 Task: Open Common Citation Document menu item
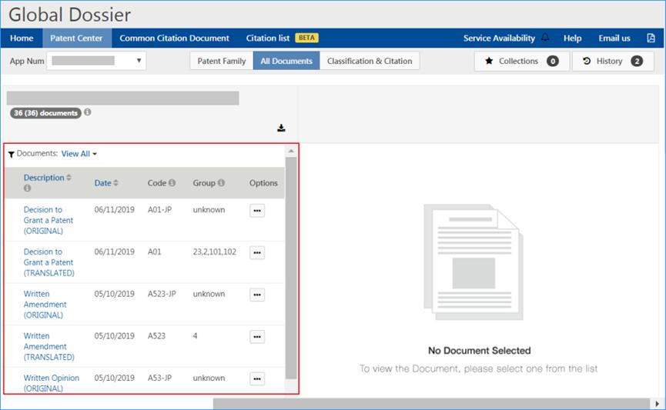174,38
